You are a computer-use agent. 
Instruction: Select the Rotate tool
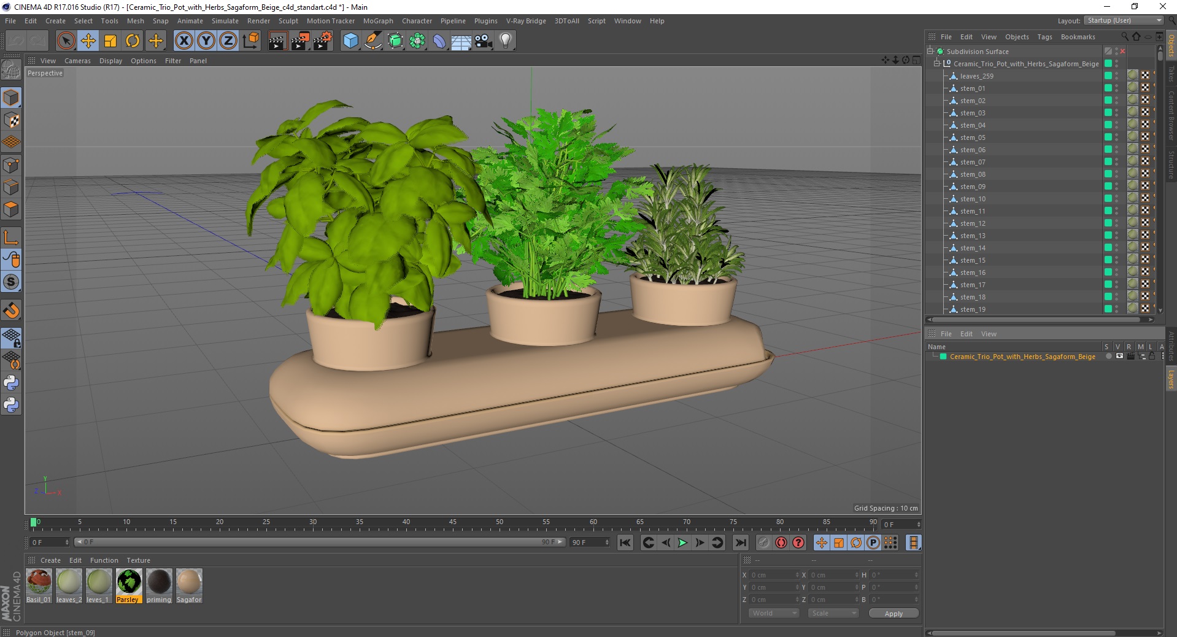133,41
